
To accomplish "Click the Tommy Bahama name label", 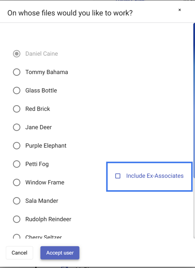I will point(47,72).
